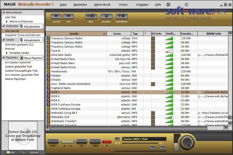Viewport: 233px width, 155px height.
Task: Adjust the round volume knob
Action: click(x=187, y=143)
